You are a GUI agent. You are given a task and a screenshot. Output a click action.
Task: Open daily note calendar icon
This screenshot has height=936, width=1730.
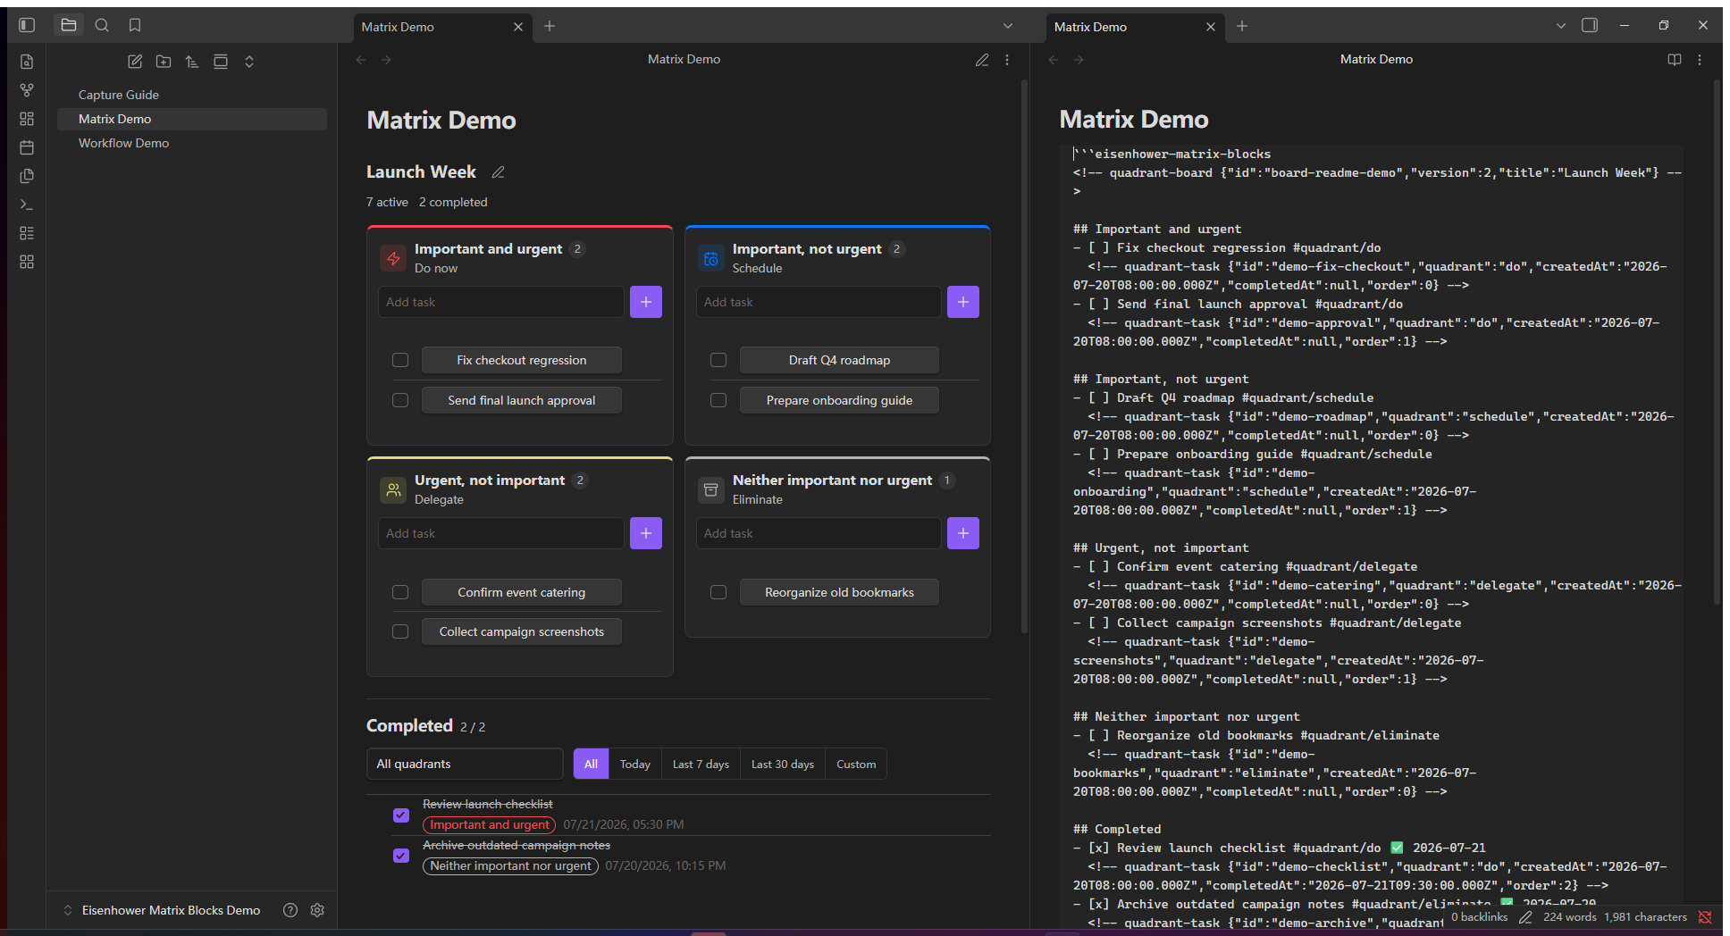(27, 147)
